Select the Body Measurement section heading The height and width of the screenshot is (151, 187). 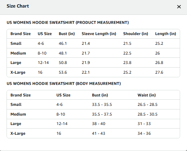click(x=64, y=83)
